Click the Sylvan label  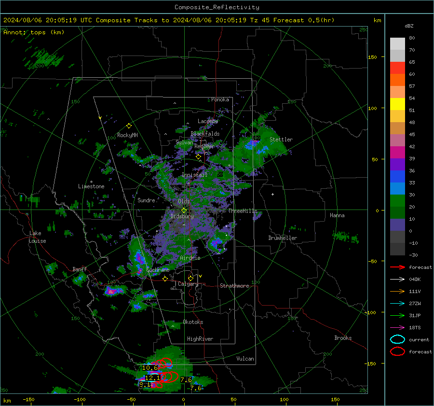point(184,142)
